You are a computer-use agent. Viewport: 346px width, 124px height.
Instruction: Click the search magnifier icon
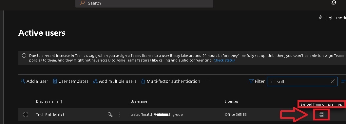point(82,3)
